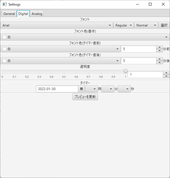Image resolution: width=170 pixels, height=178 pixels.
Task: Open the タイマー直後 font color dropdown
Action: (60, 61)
